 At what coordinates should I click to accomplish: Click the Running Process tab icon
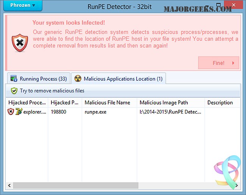pos(14,78)
